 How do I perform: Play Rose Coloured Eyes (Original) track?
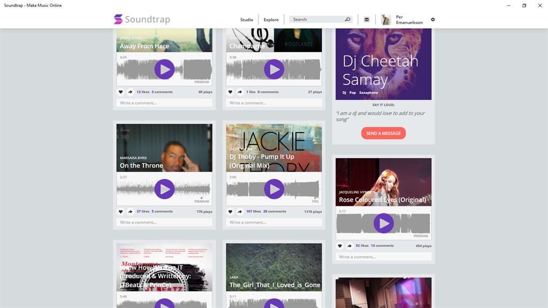[384, 223]
